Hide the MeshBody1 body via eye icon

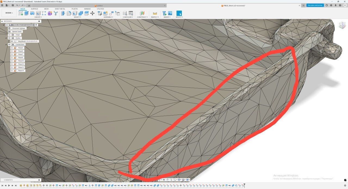(12, 41)
